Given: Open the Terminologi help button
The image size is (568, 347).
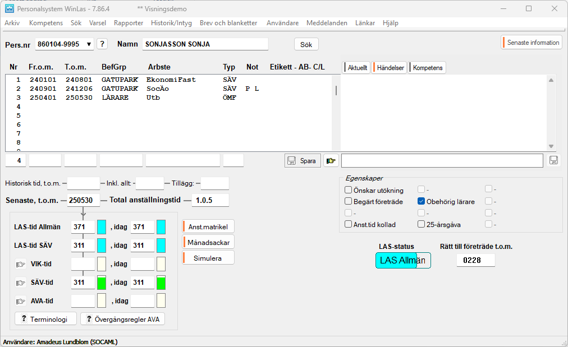Looking at the screenshot, I should (x=45, y=319).
